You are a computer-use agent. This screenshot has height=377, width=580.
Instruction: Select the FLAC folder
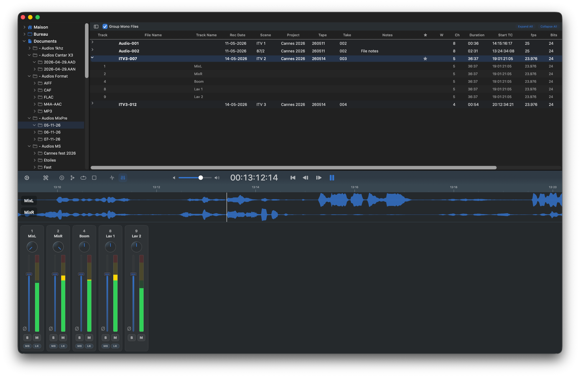click(x=48, y=97)
